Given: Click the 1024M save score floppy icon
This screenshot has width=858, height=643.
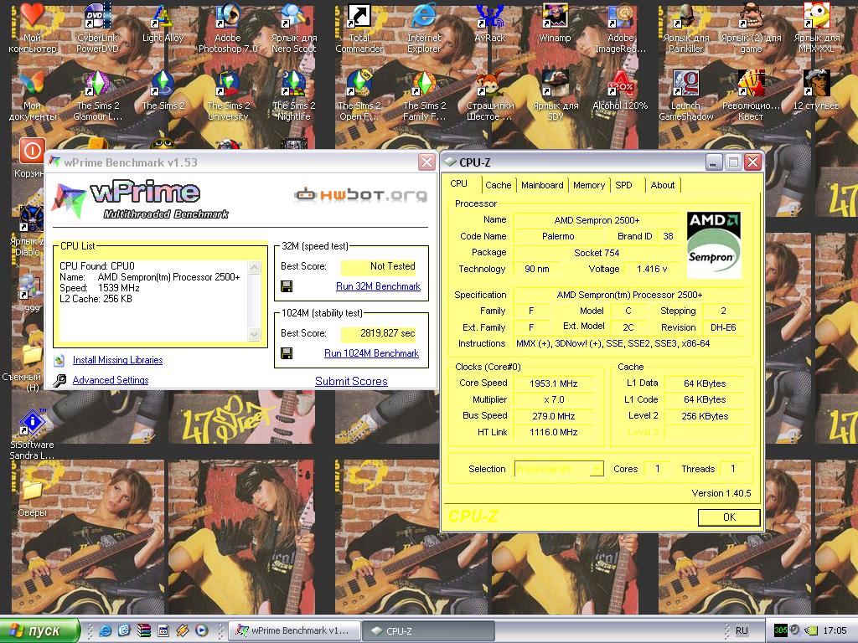Looking at the screenshot, I should point(287,353).
